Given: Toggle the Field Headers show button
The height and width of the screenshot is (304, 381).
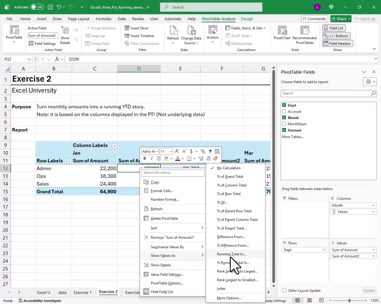Looking at the screenshot, I should (338, 43).
